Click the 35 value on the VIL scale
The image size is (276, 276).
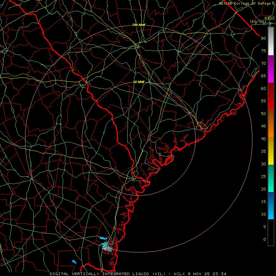(263, 151)
